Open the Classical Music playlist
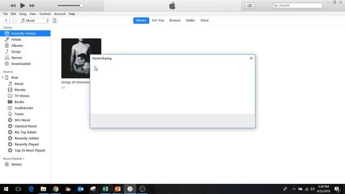345x194 pixels. point(25,126)
